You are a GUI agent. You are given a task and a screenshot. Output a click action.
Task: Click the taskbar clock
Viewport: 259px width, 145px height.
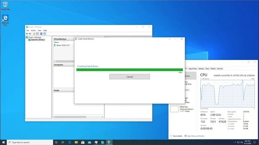click(x=247, y=142)
